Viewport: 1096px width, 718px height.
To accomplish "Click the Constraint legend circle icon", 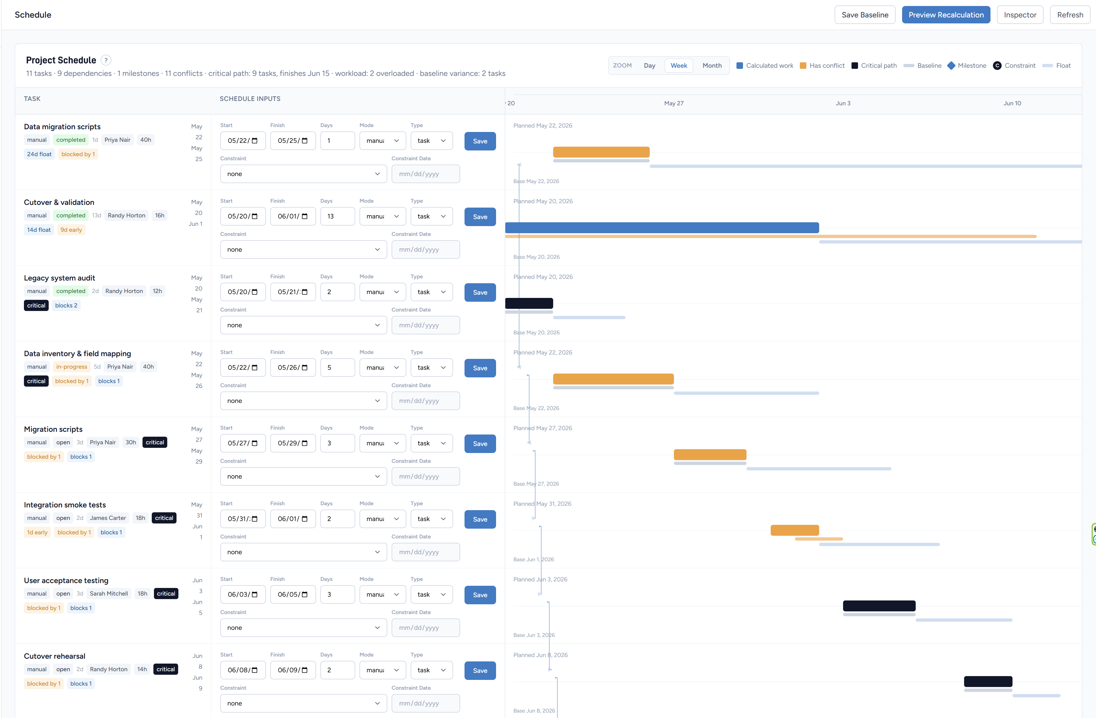I will [997, 65].
